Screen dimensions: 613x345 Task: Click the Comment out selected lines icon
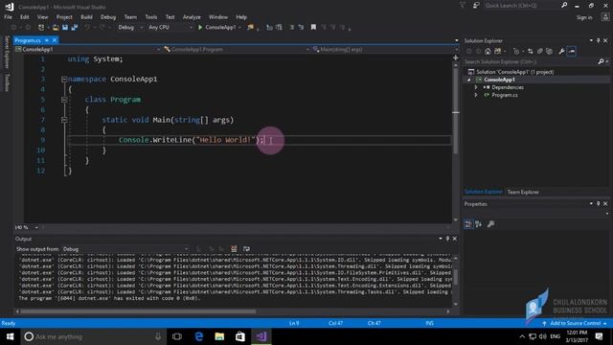pyautogui.click(x=291, y=28)
